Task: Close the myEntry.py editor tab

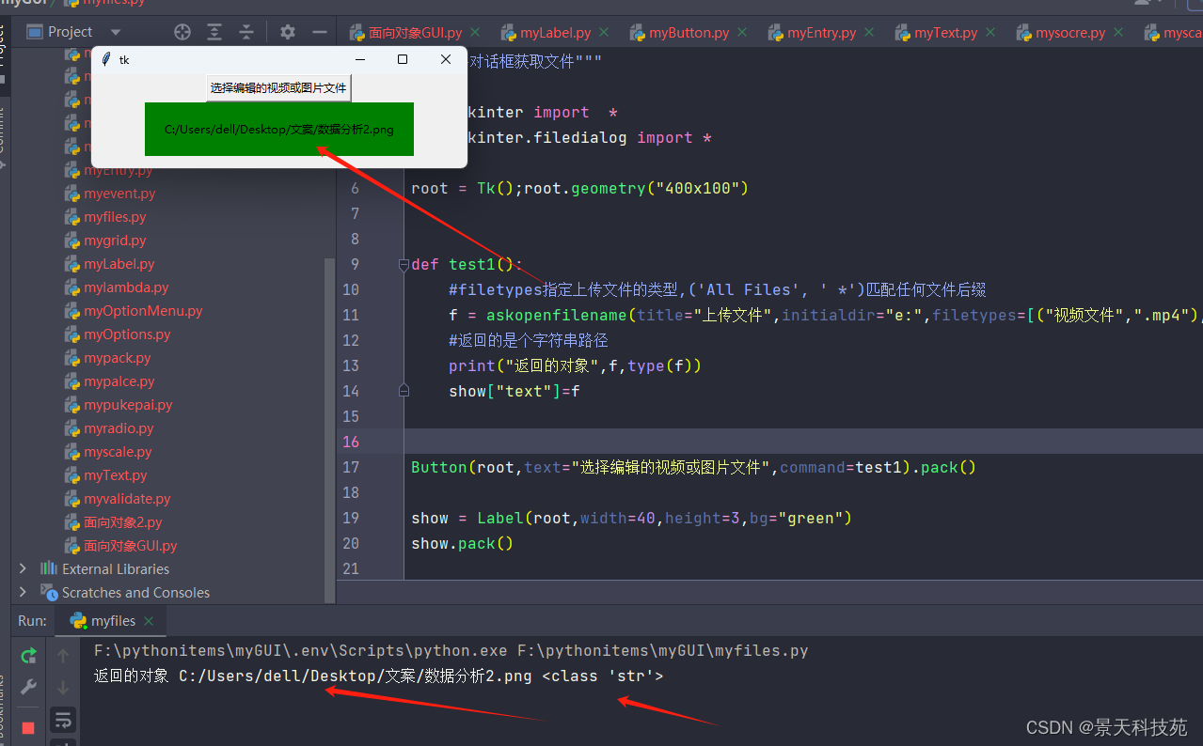Action: click(869, 32)
